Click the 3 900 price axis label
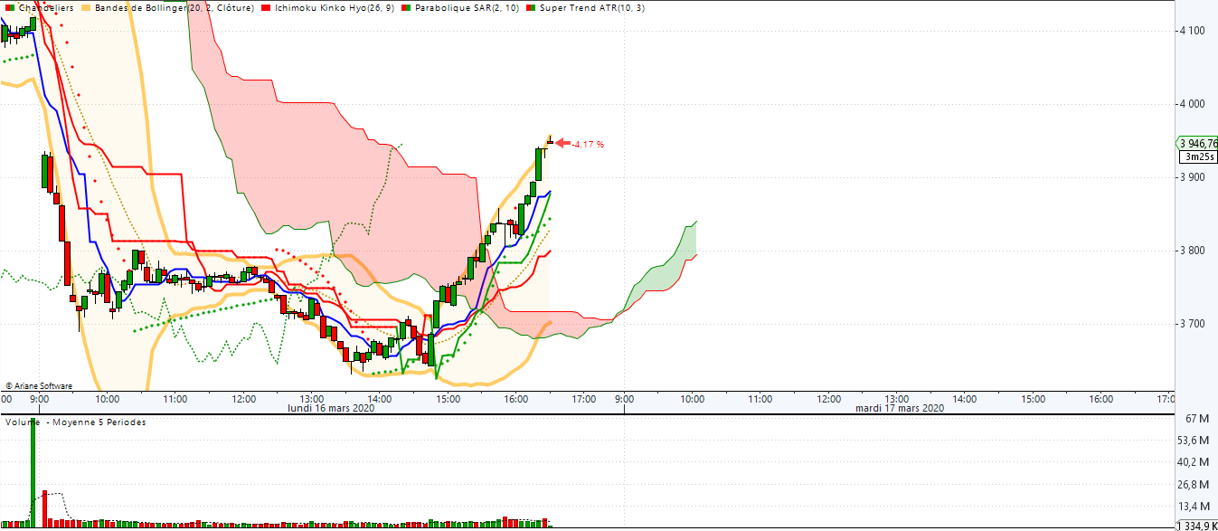Viewport: 1218px width, 531px height. click(x=1192, y=177)
